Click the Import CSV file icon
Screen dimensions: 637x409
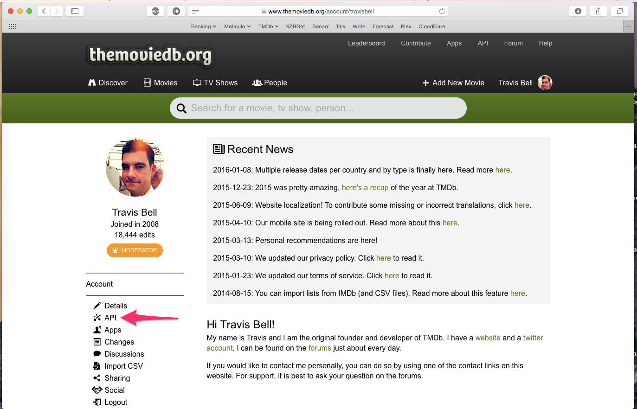[x=97, y=366]
